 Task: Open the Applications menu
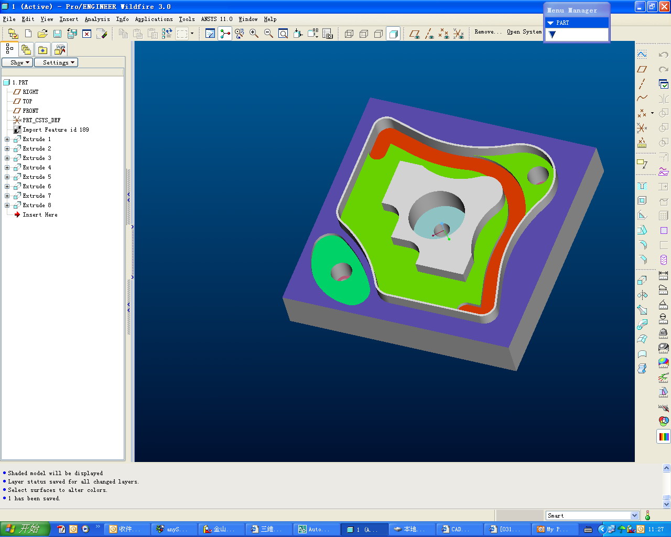click(154, 19)
